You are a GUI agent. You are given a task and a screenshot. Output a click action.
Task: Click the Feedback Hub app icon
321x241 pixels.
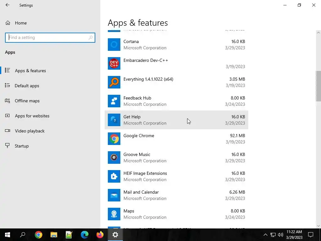coord(114,101)
